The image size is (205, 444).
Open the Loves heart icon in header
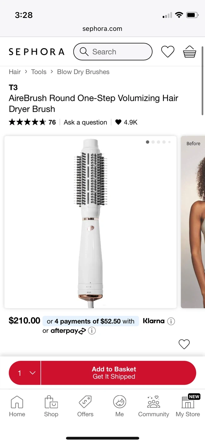[168, 51]
